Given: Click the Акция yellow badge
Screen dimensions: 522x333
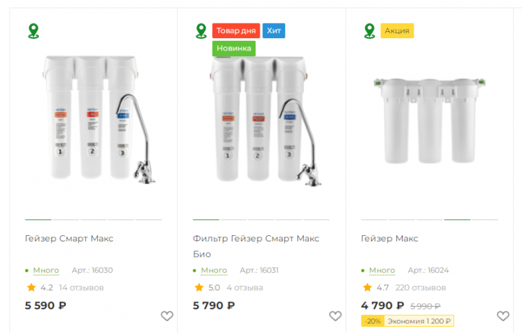Looking at the screenshot, I should pyautogui.click(x=397, y=31).
